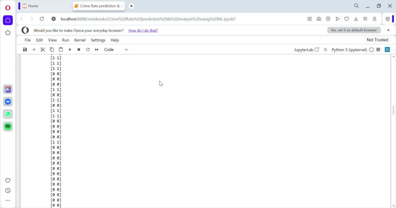
Task: Select the Crime Rate prediction tab
Action: [99, 6]
